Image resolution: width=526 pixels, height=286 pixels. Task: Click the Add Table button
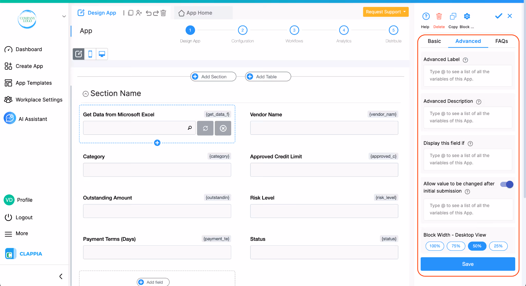(x=268, y=77)
